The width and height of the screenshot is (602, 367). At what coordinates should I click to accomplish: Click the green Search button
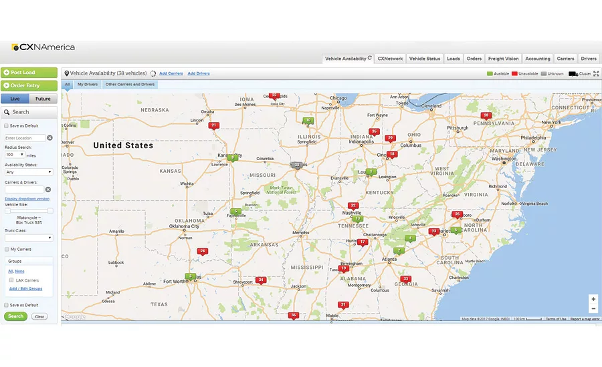click(16, 316)
